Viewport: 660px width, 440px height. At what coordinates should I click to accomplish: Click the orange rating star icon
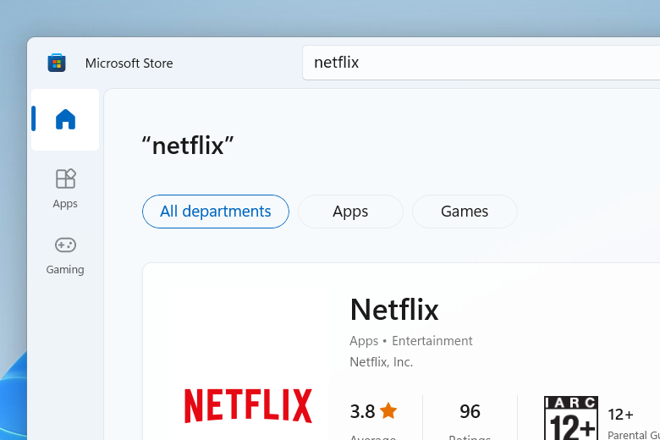point(388,411)
